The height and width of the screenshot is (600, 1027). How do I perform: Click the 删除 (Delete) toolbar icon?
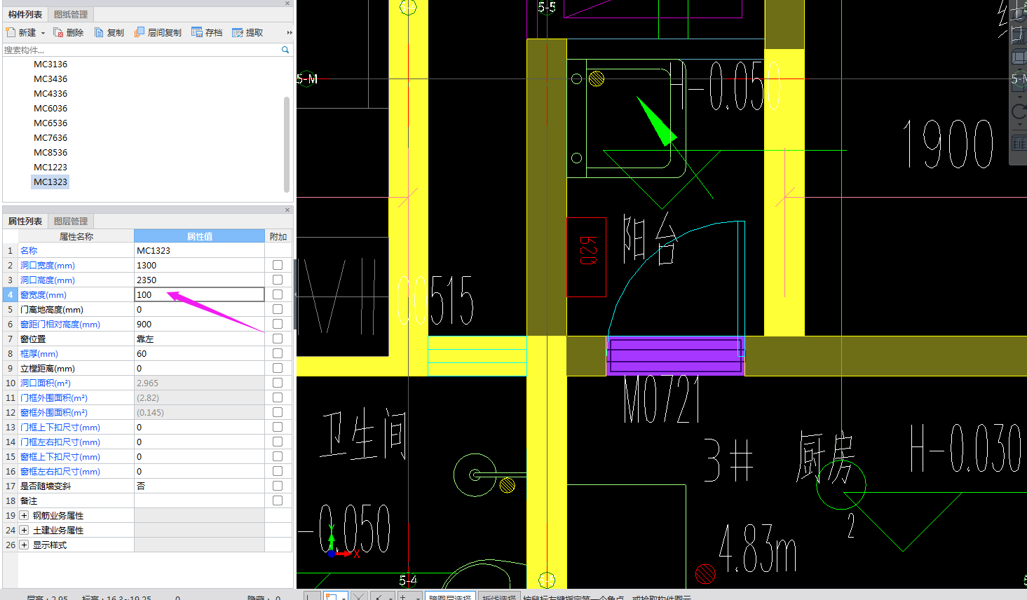(x=58, y=32)
